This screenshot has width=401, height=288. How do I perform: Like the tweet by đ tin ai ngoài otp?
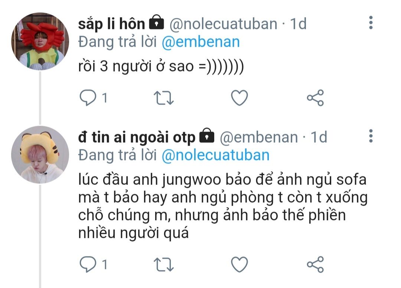(x=239, y=264)
